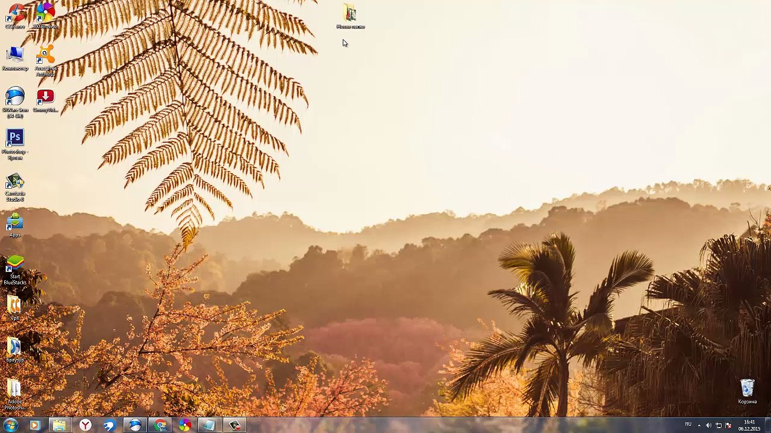
Task: Launch the Avast Free Antivirus shortcut
Action: [46, 61]
